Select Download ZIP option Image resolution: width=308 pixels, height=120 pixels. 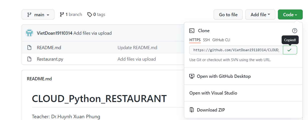click(x=243, y=110)
